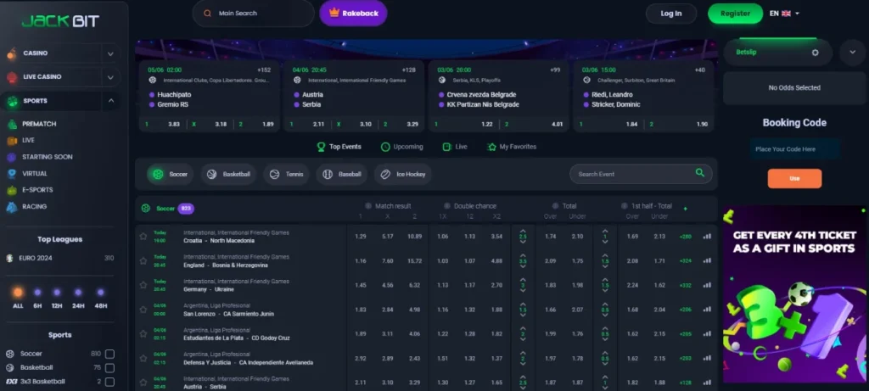
Task: Expand the Casino menu chevron
Action: point(110,53)
